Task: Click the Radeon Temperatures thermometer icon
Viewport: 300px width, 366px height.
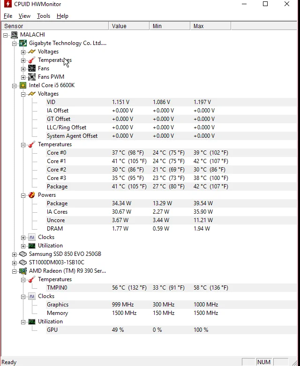Action: point(32,279)
